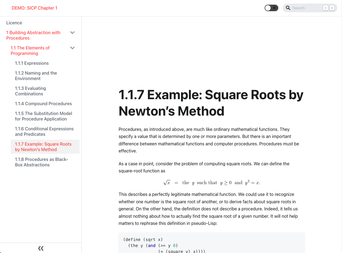Open '1.1.2 Naming and the Environment'
342x253 pixels.
pyautogui.click(x=36, y=76)
